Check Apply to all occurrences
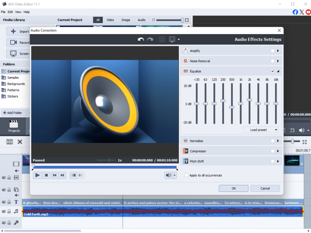Viewport: 311px width, 233px height. pyautogui.click(x=186, y=175)
